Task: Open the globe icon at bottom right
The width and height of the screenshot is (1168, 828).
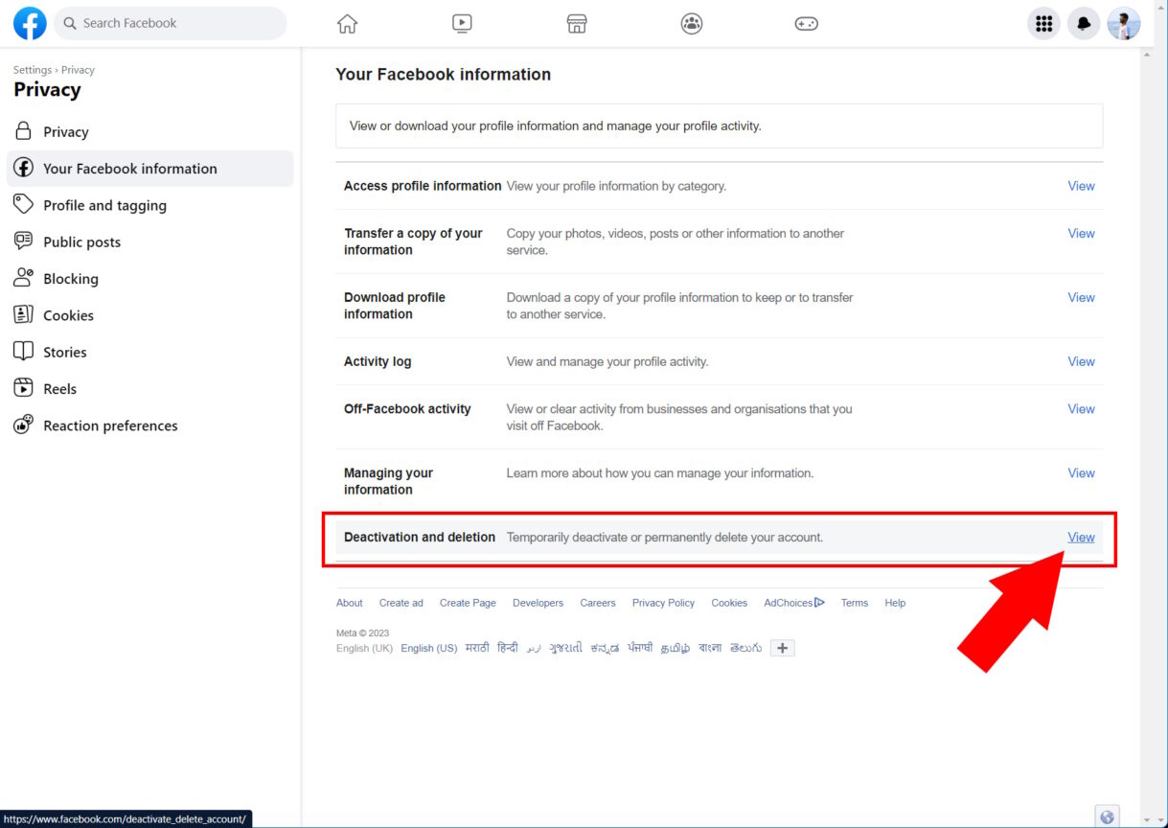Action: 1107,816
